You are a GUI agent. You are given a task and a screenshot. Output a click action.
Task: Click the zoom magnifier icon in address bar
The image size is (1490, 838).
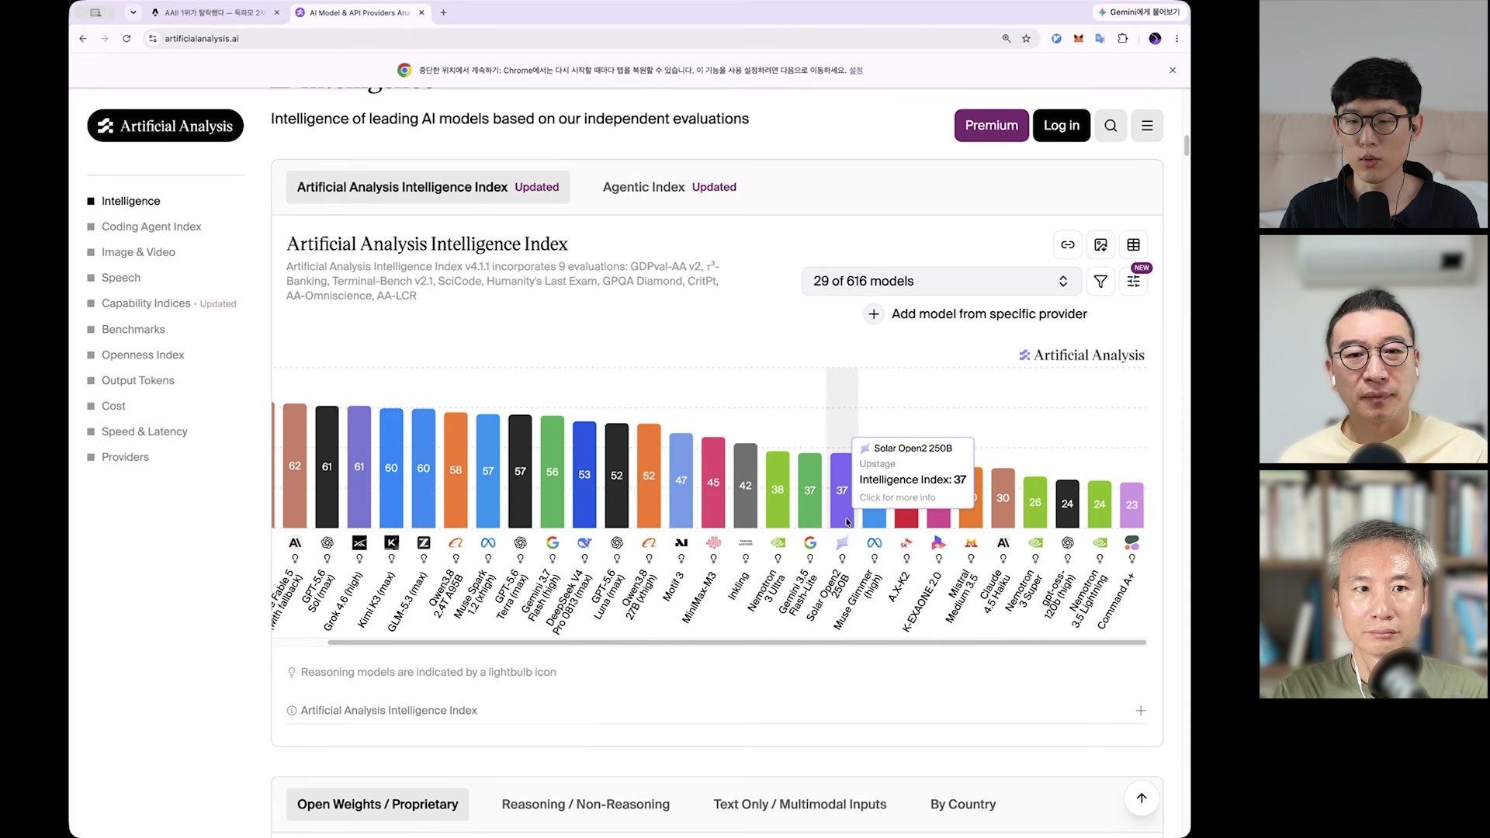click(1007, 38)
